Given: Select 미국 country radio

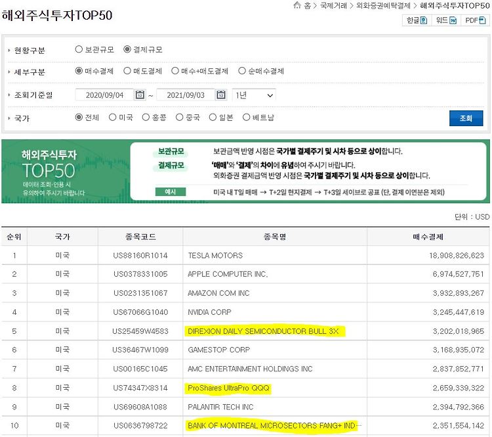Looking at the screenshot, I should click(112, 117).
